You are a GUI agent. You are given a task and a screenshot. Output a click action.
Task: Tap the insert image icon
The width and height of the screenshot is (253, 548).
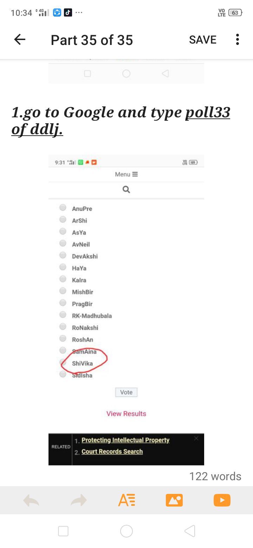[x=174, y=500]
